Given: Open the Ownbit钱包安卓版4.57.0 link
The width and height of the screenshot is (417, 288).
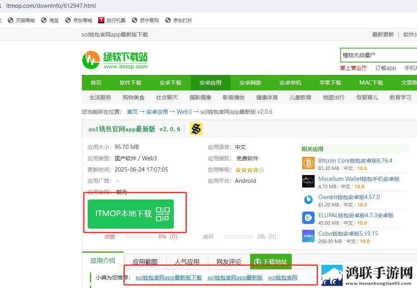Looking at the screenshot, I should coord(349,197).
